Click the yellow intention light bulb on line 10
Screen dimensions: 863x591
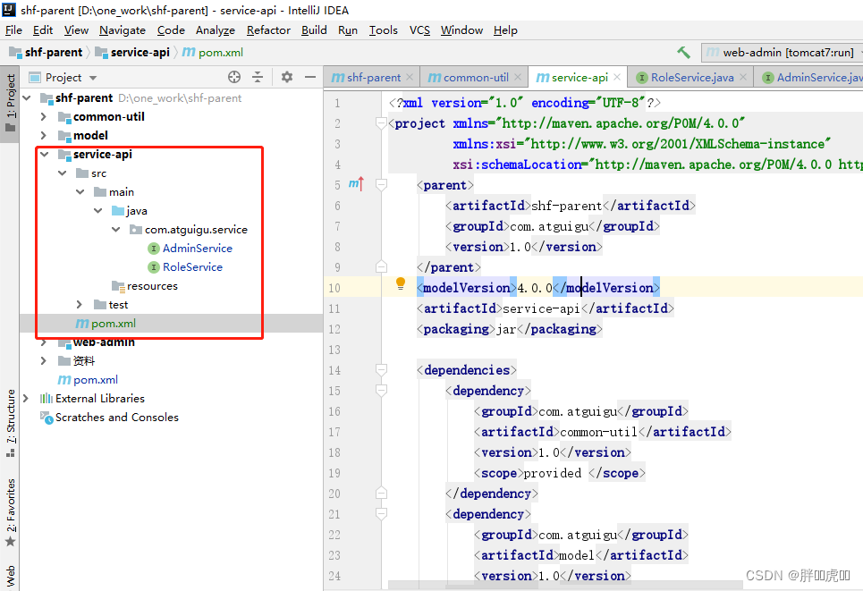click(401, 284)
